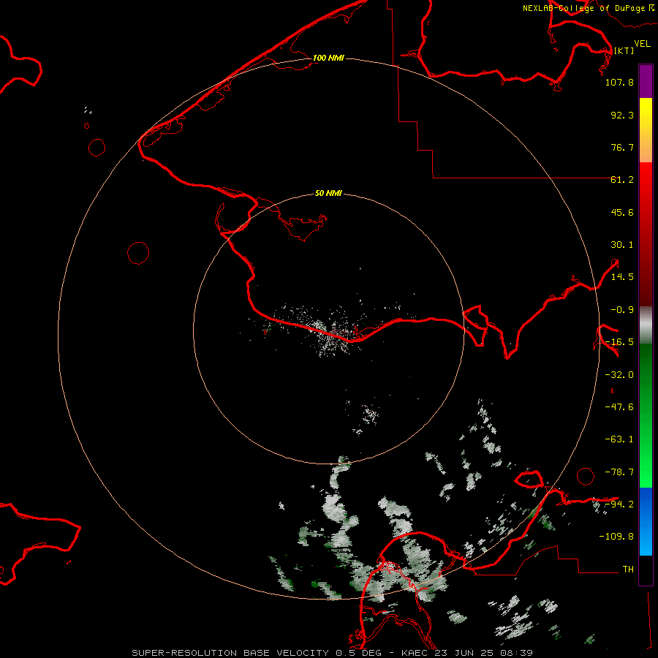The image size is (658, 658).
Task: Pick the dark TH segment of scale
Action: tap(646, 570)
